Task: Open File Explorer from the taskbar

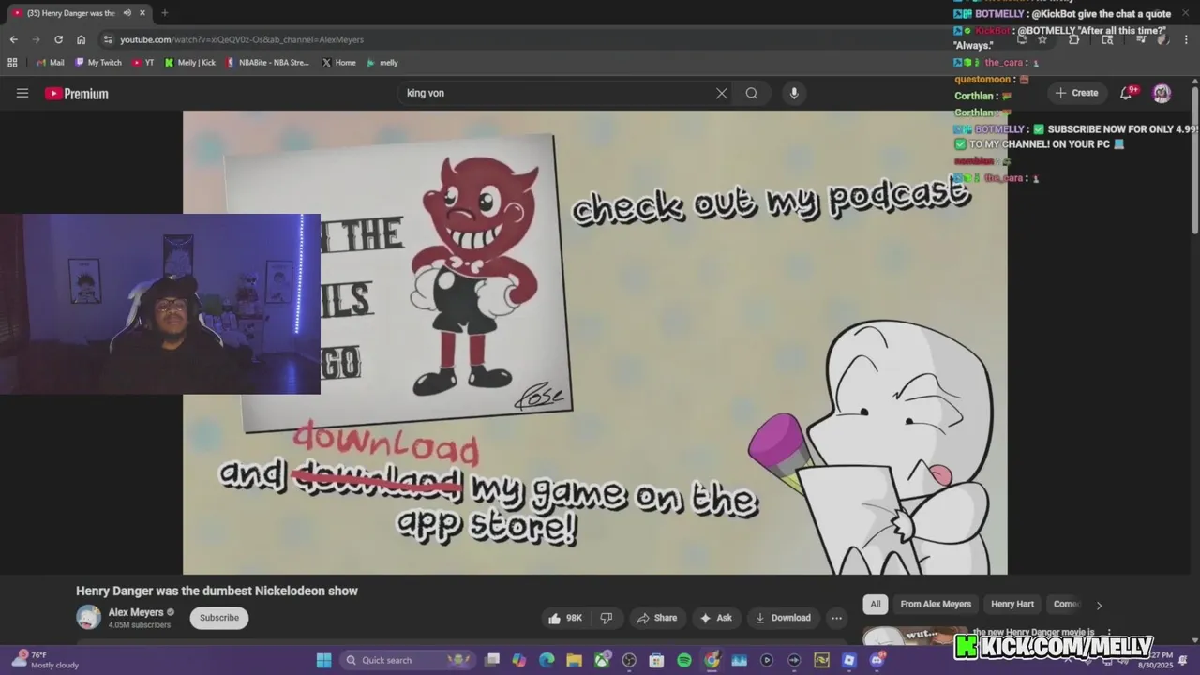Action: [574, 660]
